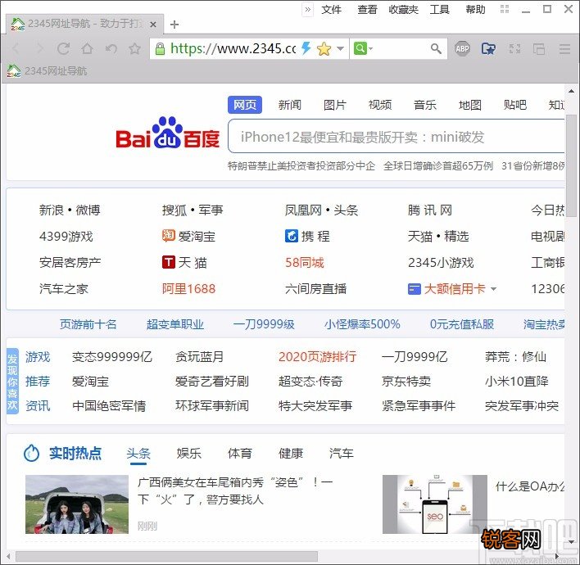Open the 收藏夹 menu
Image resolution: width=580 pixels, height=565 pixels.
pyautogui.click(x=403, y=9)
